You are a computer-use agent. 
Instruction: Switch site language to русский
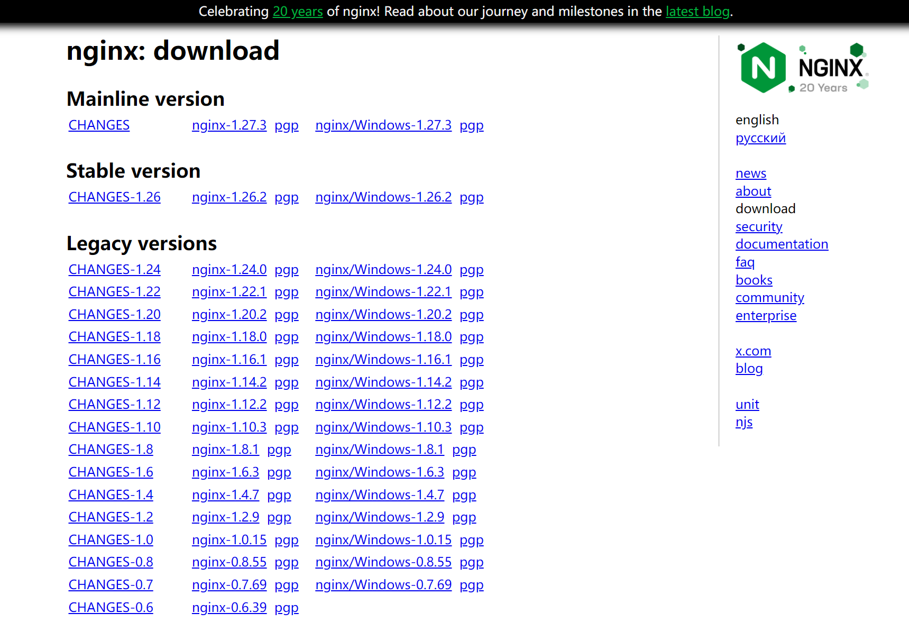[x=760, y=138]
